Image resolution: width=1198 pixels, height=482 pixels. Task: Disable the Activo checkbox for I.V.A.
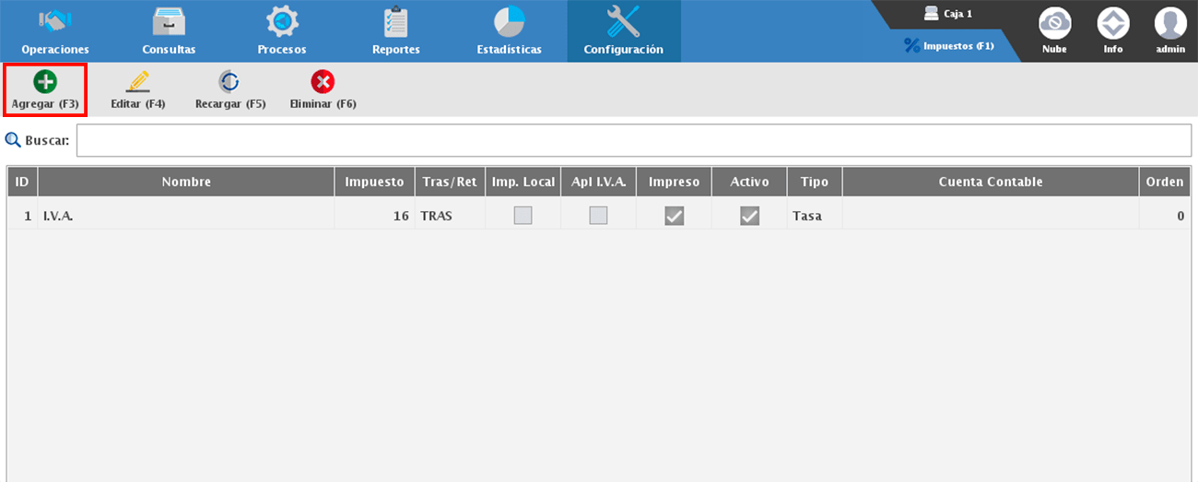(x=749, y=216)
